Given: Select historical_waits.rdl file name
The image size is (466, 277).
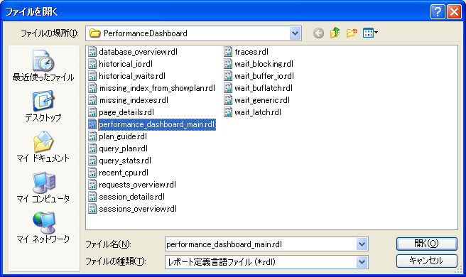Looking at the screenshot, I should (x=132, y=76).
